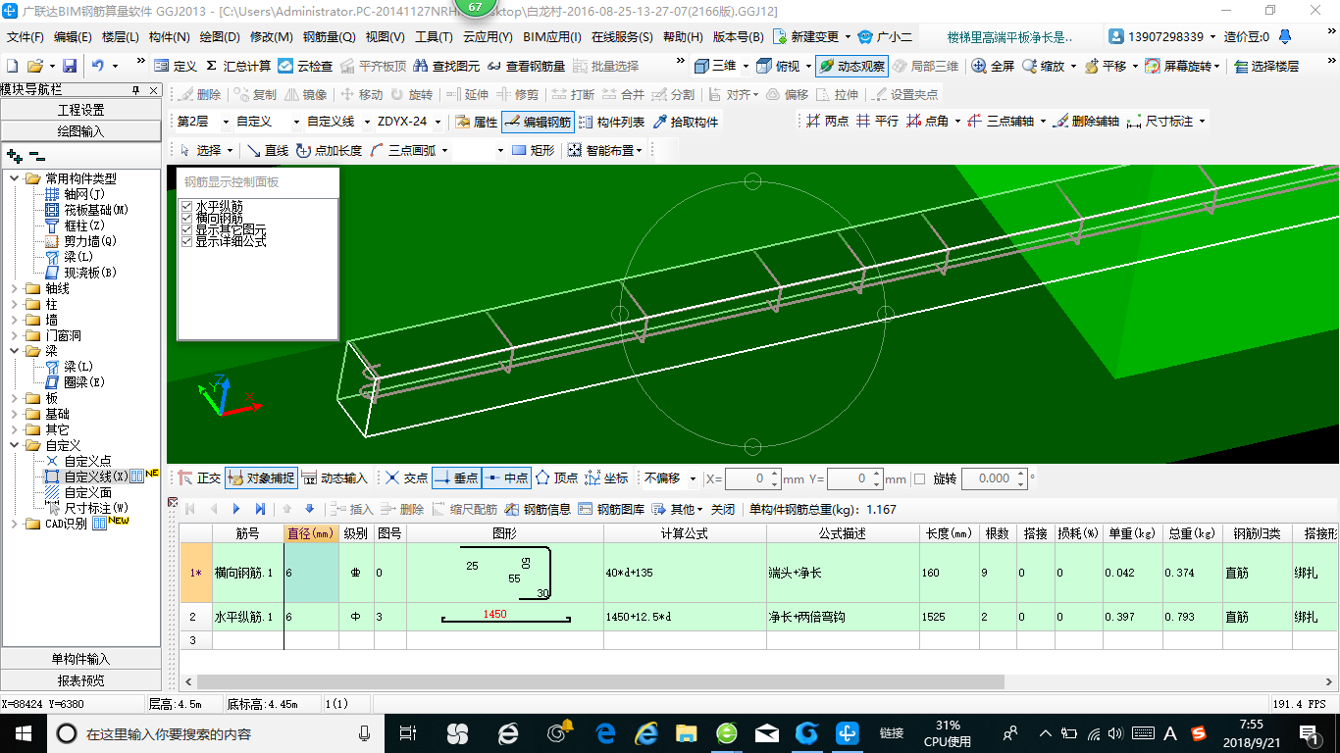
Task: Expand the 轴线 tree node
Action: (15, 288)
